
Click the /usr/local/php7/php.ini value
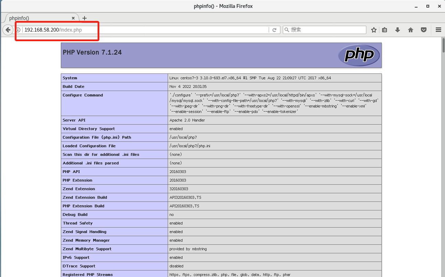click(190, 146)
